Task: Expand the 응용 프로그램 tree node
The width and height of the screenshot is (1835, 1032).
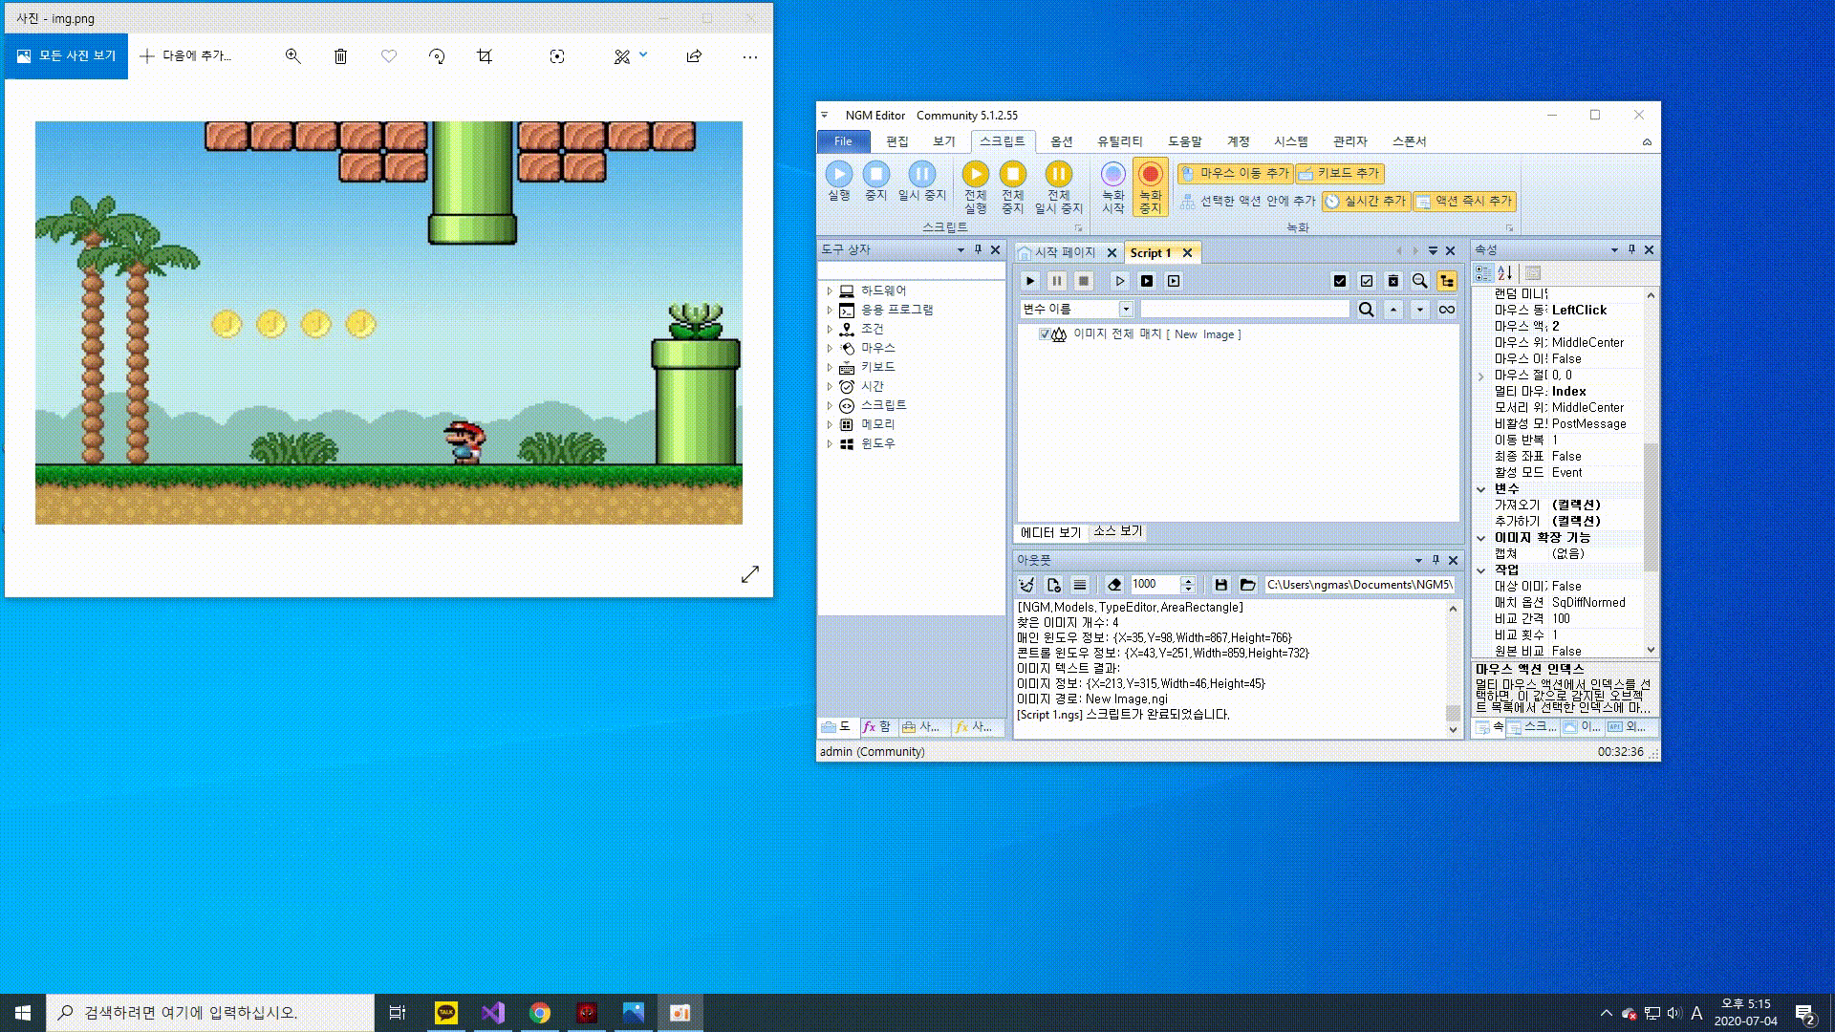Action: [x=830, y=310]
